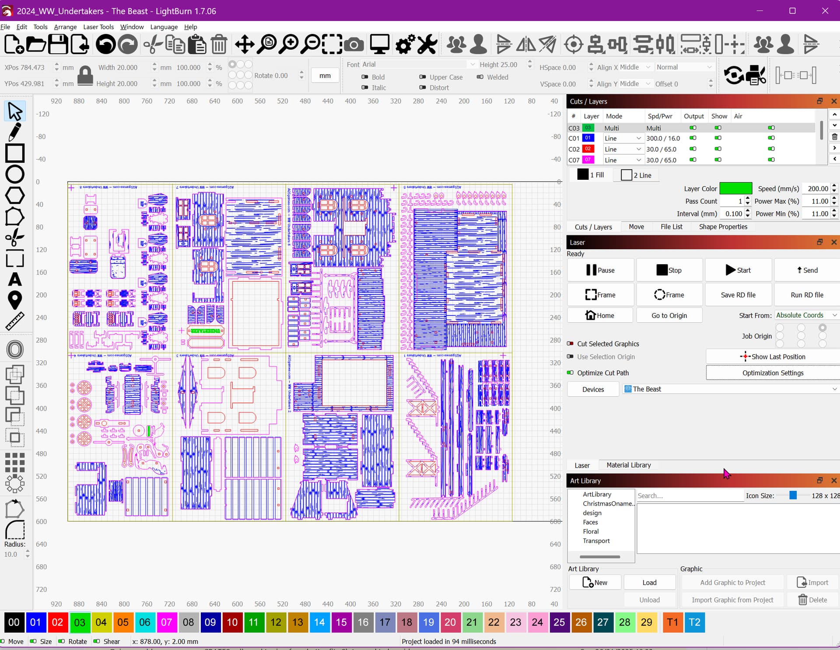Open Device Settings wrench icon

[427, 45]
